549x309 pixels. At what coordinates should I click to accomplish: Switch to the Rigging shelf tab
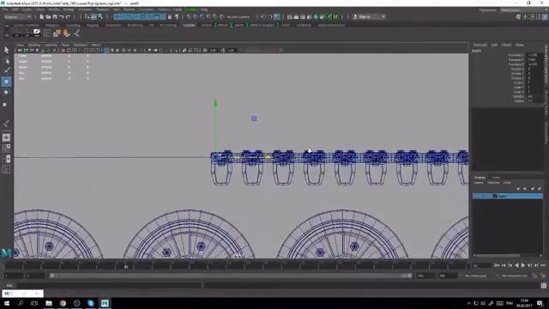[x=93, y=25]
